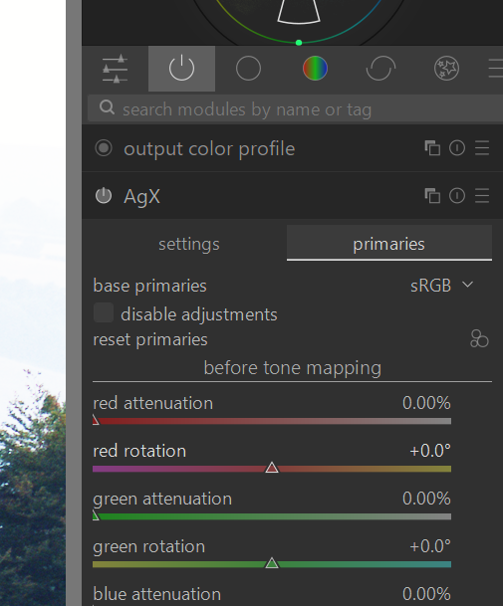Toggle the output color profile module

[104, 148]
